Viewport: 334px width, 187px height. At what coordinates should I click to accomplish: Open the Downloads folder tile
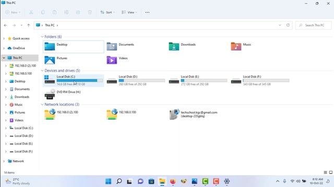point(198,47)
